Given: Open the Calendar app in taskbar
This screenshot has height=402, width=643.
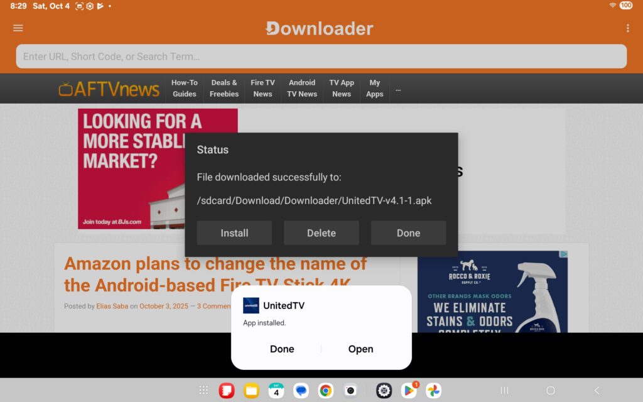Looking at the screenshot, I should 276,391.
